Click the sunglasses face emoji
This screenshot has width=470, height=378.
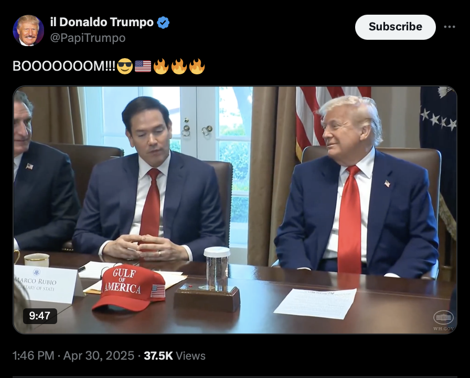125,66
